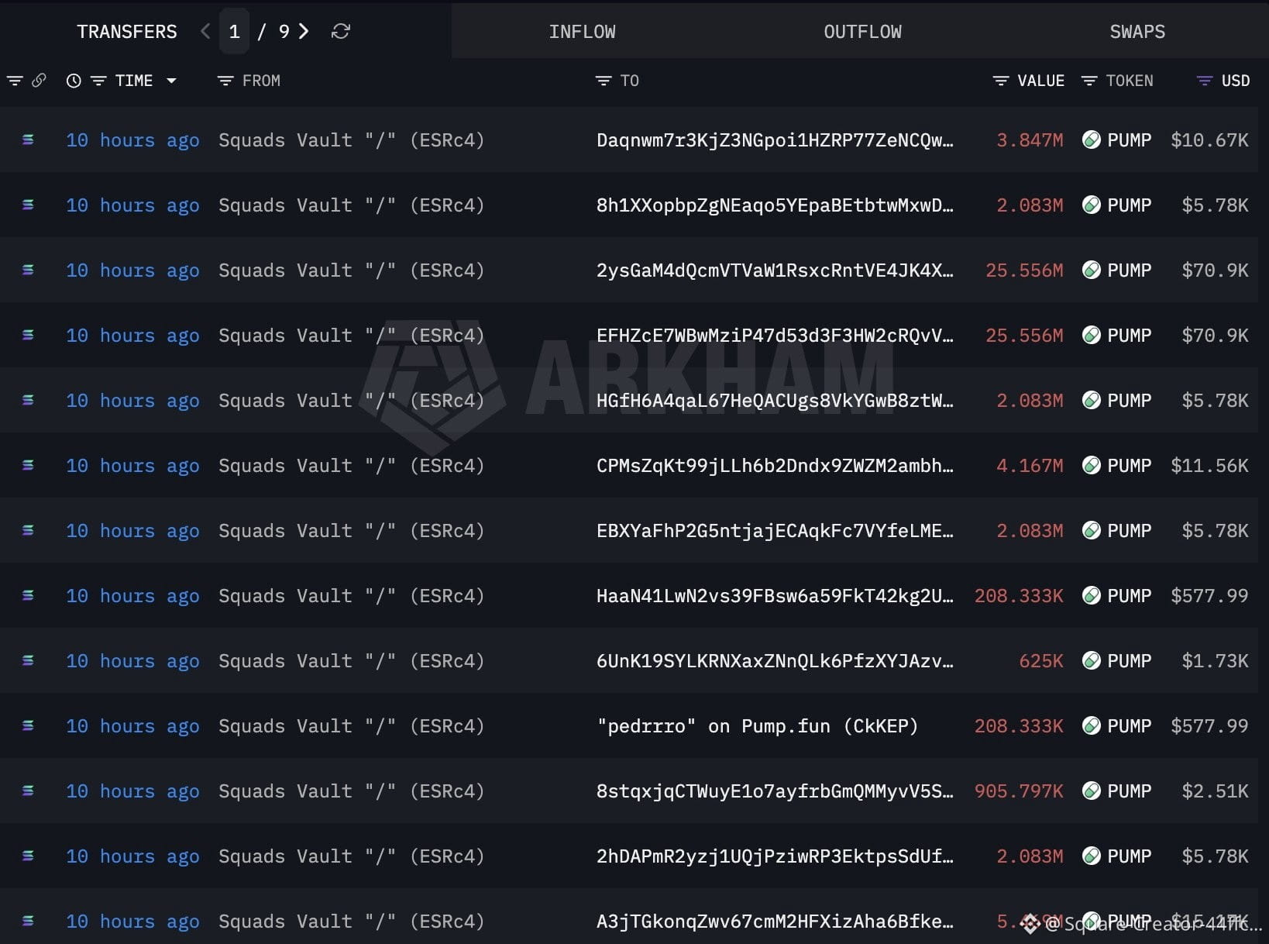Open recipient address 2hDAPmR2yzj1UQjPziwRP3EktpsSdUf…
This screenshot has height=944, width=1269.
click(x=775, y=856)
